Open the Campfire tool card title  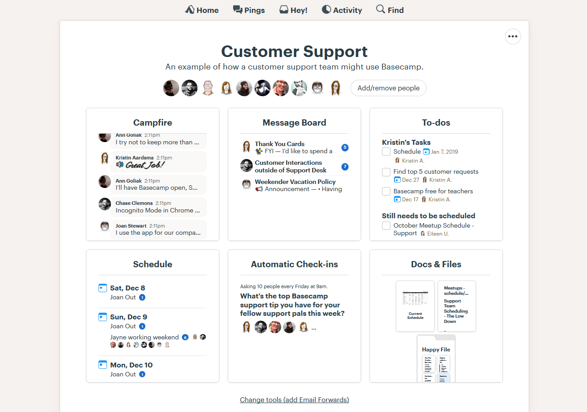pyautogui.click(x=152, y=122)
